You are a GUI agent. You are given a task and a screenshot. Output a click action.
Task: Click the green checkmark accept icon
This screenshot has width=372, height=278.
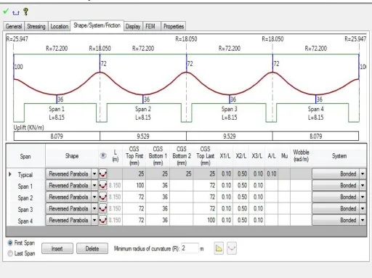point(6,11)
